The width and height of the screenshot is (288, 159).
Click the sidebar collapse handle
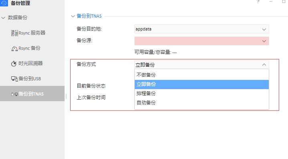click(x=66, y=96)
